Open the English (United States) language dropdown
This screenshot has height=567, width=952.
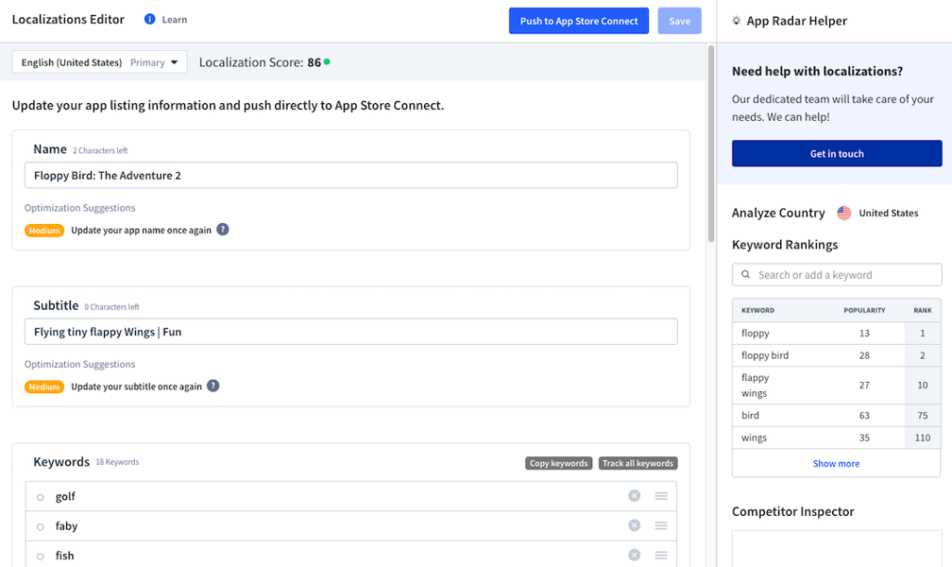pos(99,62)
